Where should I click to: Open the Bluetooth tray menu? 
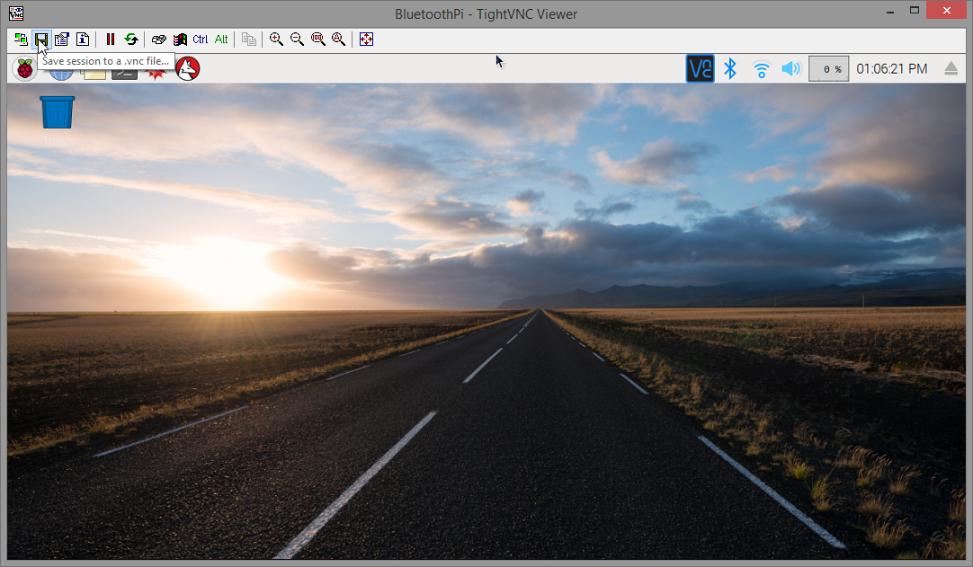point(730,68)
